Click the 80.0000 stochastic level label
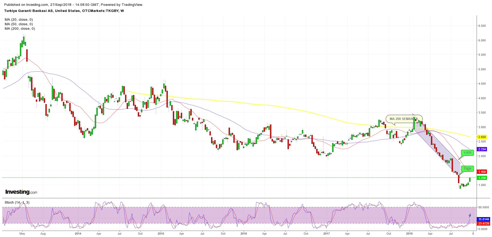 (484, 207)
